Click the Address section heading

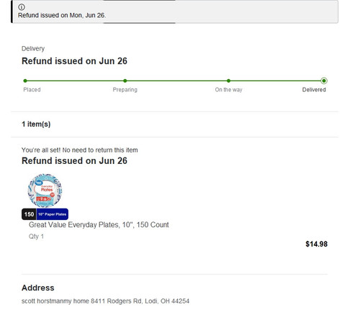(38, 288)
